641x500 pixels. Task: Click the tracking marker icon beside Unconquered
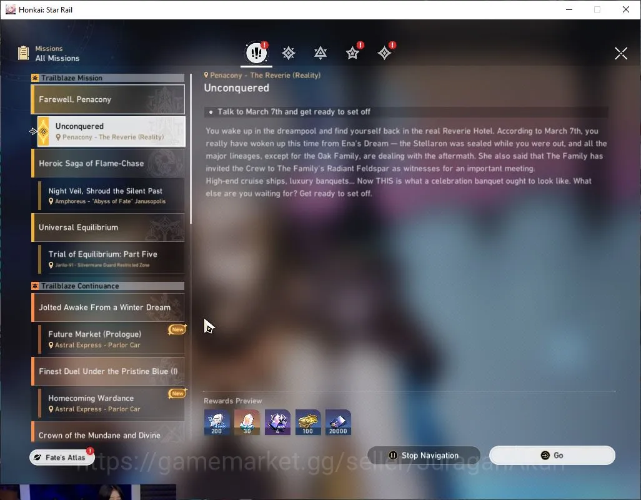pyautogui.click(x=33, y=131)
